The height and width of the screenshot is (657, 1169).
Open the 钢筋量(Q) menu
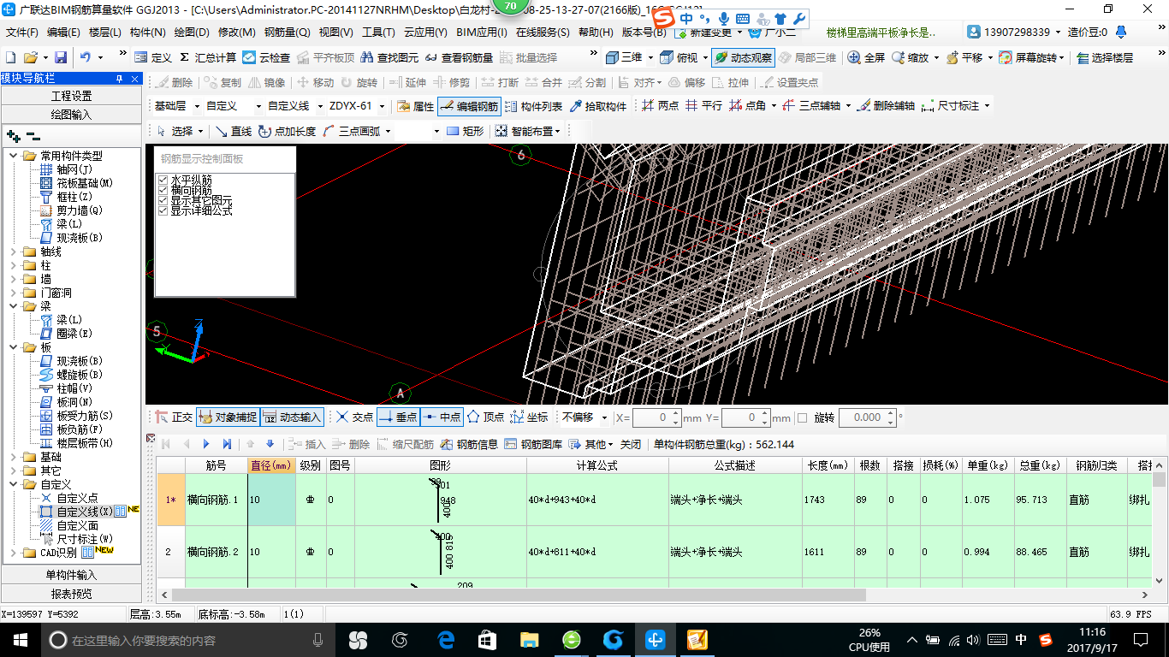point(287,33)
